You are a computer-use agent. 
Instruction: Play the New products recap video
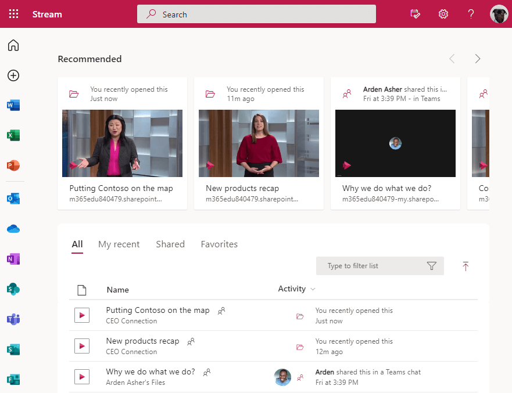pyautogui.click(x=258, y=143)
